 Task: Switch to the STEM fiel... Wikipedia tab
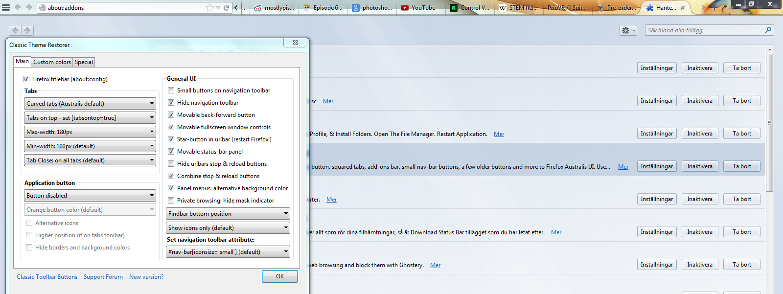pyautogui.click(x=519, y=8)
